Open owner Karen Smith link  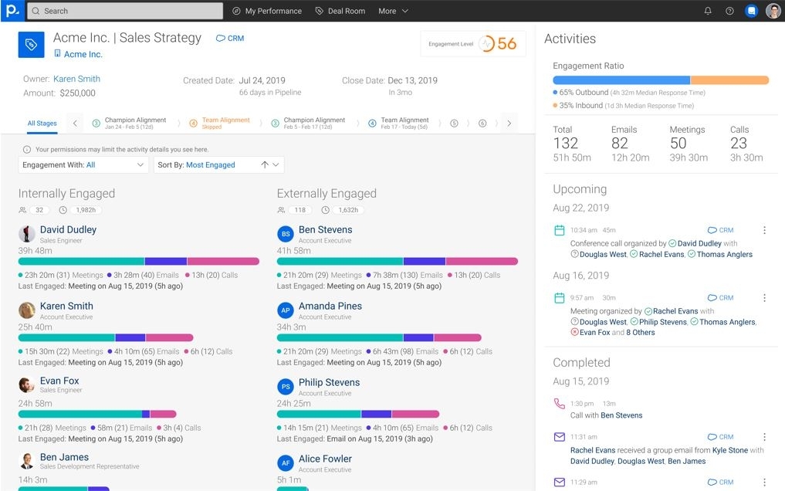76,79
